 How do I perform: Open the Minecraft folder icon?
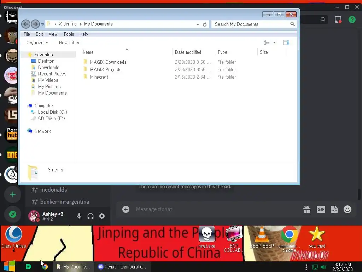click(85, 76)
